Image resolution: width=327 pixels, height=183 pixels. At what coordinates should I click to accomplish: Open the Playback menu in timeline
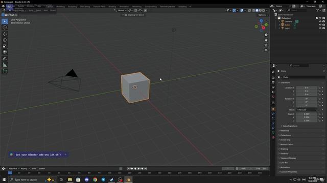click(14, 169)
